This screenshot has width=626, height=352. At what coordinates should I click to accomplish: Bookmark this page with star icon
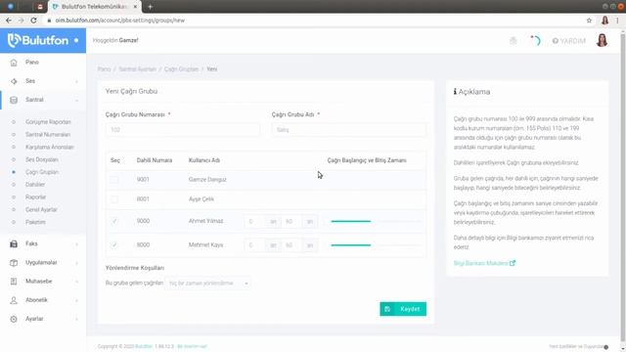pyautogui.click(x=589, y=21)
